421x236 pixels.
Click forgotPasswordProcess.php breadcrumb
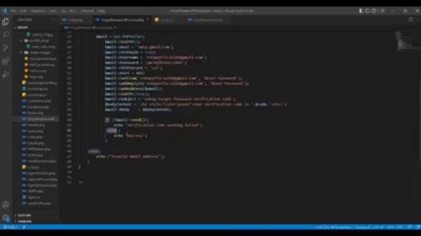pos(91,28)
